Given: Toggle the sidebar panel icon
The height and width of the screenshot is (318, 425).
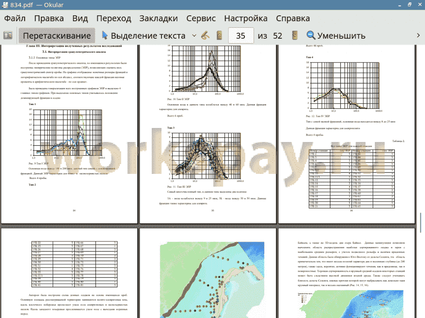Looking at the screenshot, I should click(8, 36).
